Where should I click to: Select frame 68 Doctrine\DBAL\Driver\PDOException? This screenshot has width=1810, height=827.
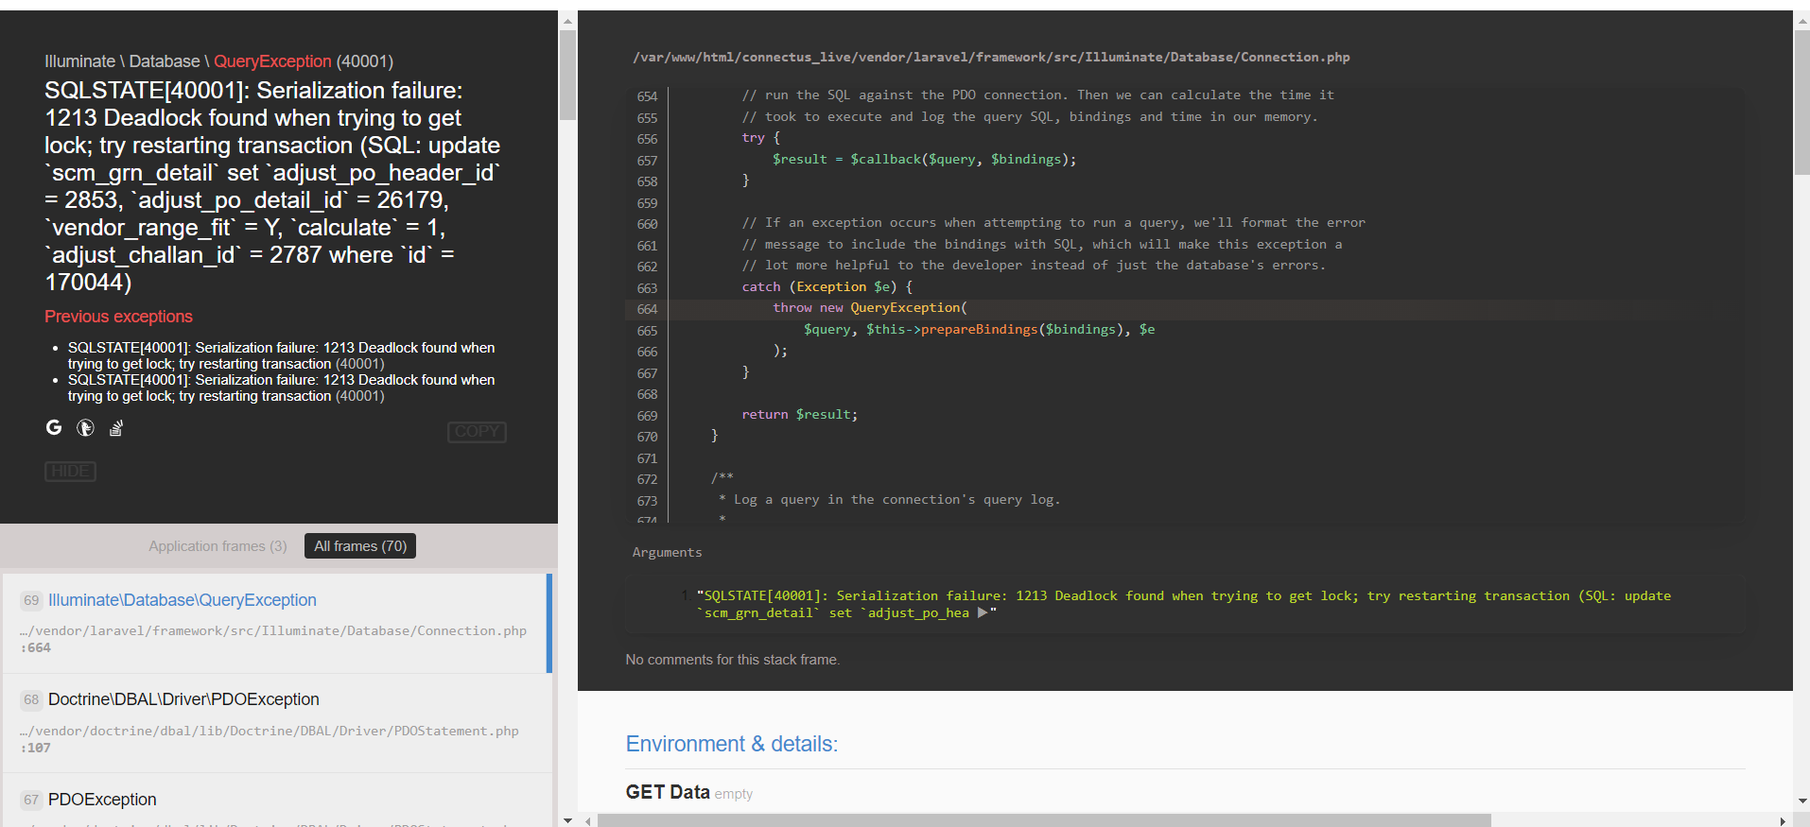275,723
